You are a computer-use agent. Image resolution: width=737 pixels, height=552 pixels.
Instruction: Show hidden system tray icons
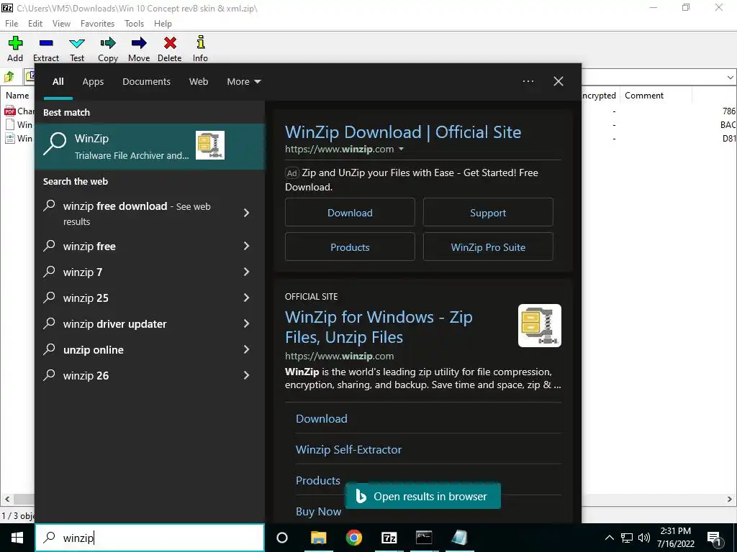point(609,538)
